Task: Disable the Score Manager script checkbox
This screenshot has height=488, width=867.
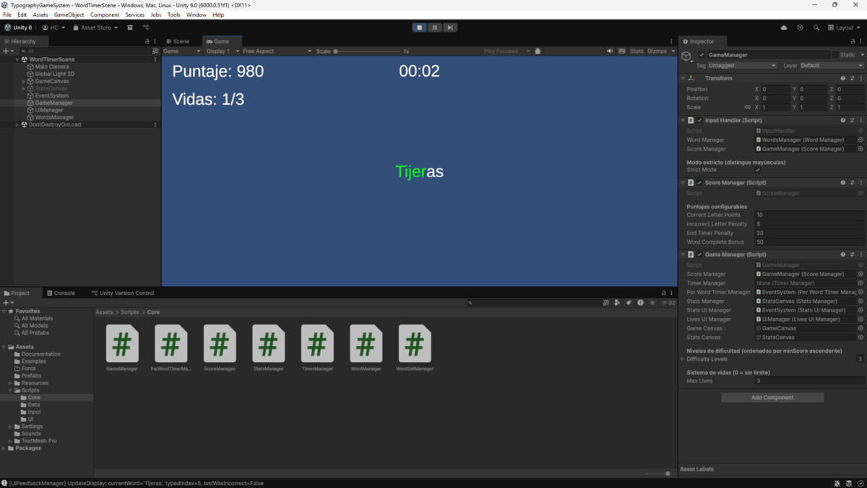Action: 699,183
